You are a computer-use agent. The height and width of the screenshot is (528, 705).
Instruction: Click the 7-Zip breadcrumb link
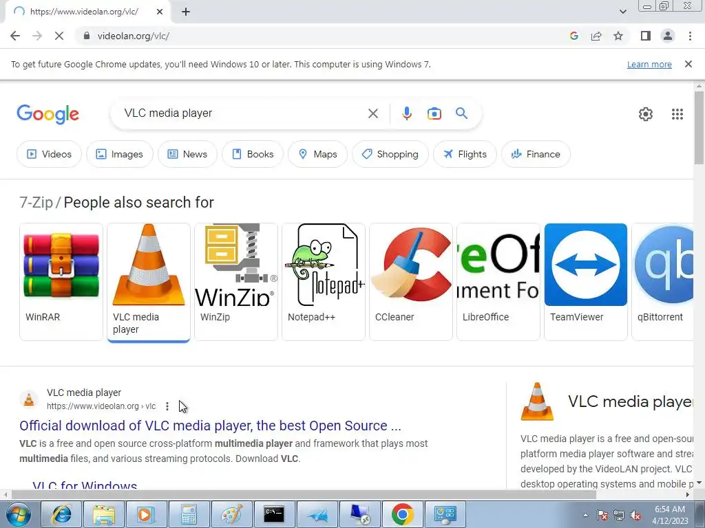36,203
